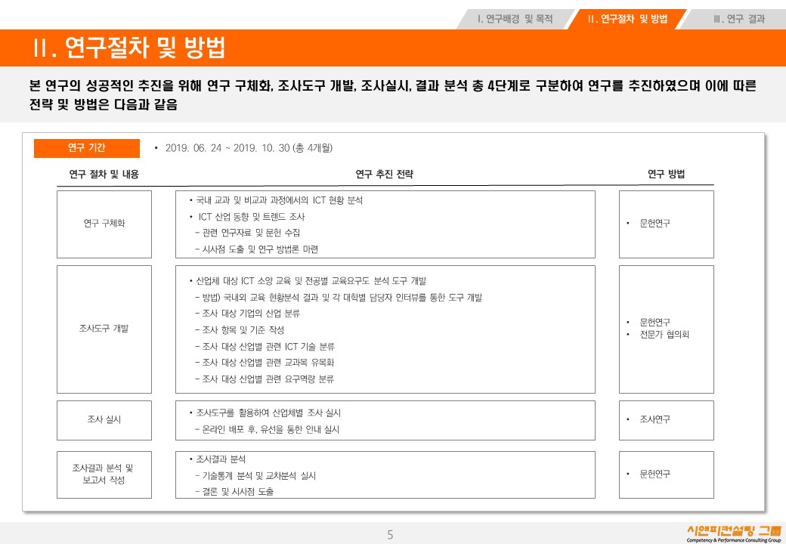Click the column header '연구 방법'
Image resolution: width=786 pixels, height=544 pixels.
click(x=666, y=175)
